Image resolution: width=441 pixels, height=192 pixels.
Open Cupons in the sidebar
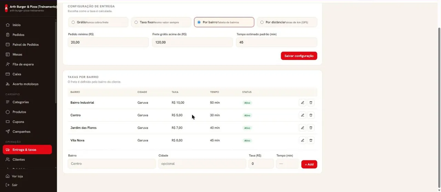tap(27, 122)
